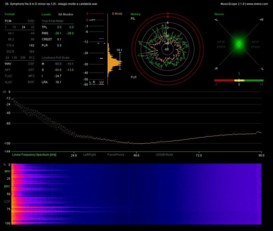Select the Levels tab
The height and width of the screenshot is (231, 273).
pos(46,14)
